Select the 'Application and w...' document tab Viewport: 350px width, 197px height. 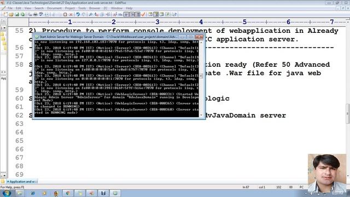click(x=22, y=182)
